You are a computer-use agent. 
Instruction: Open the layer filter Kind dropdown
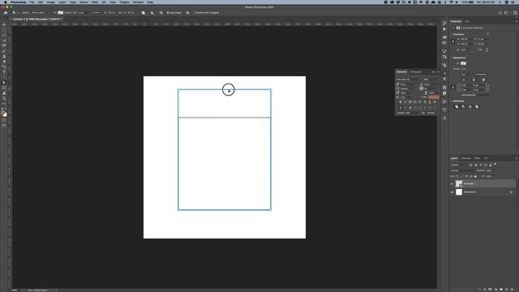coord(460,165)
